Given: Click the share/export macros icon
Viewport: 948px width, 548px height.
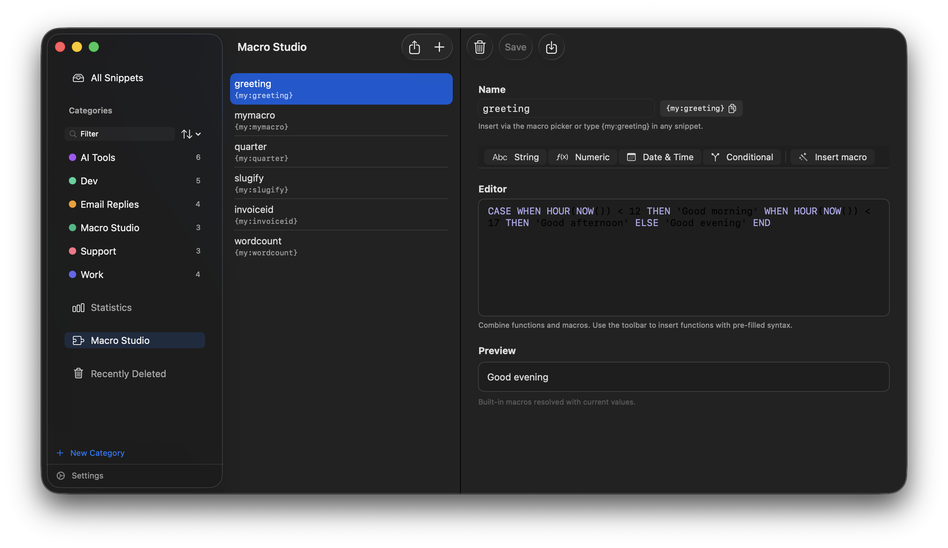Looking at the screenshot, I should pos(414,47).
